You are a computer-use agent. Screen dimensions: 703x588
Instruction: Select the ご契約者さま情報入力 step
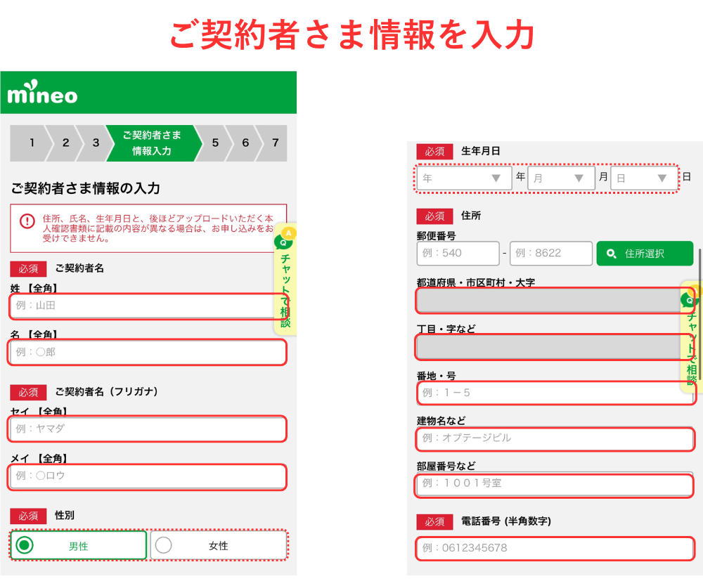pos(153,143)
